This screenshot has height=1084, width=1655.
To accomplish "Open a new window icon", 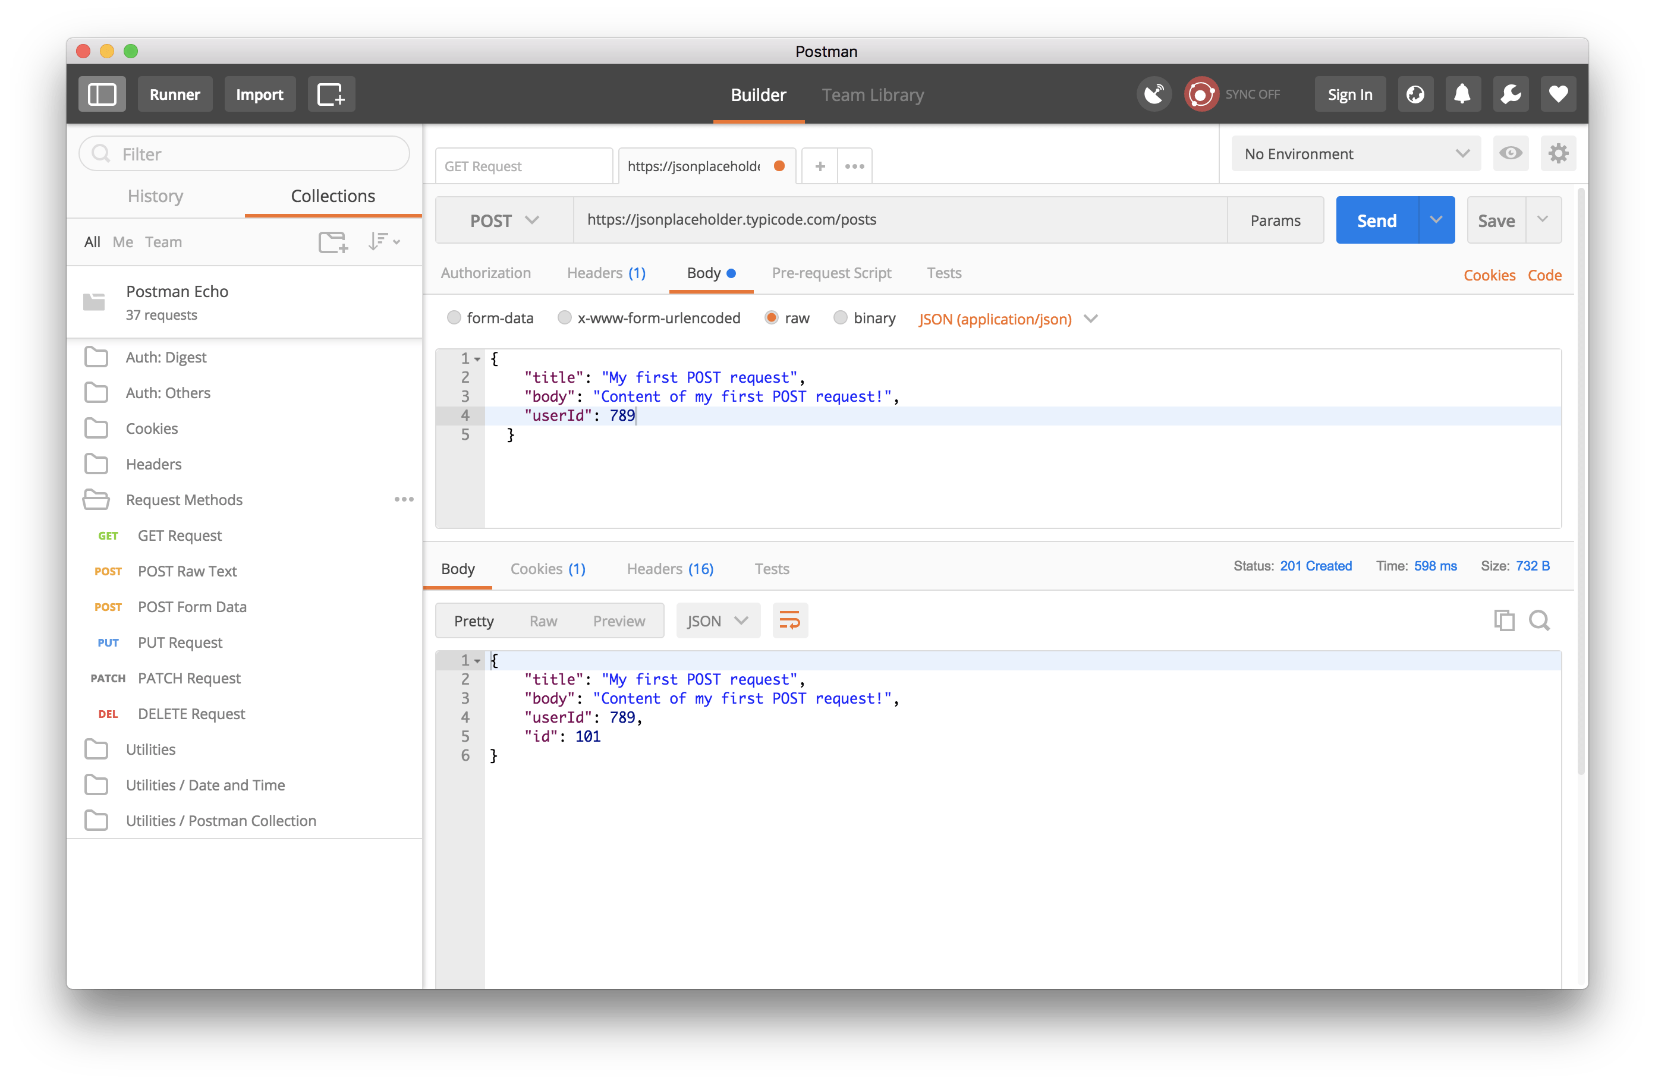I will (331, 94).
